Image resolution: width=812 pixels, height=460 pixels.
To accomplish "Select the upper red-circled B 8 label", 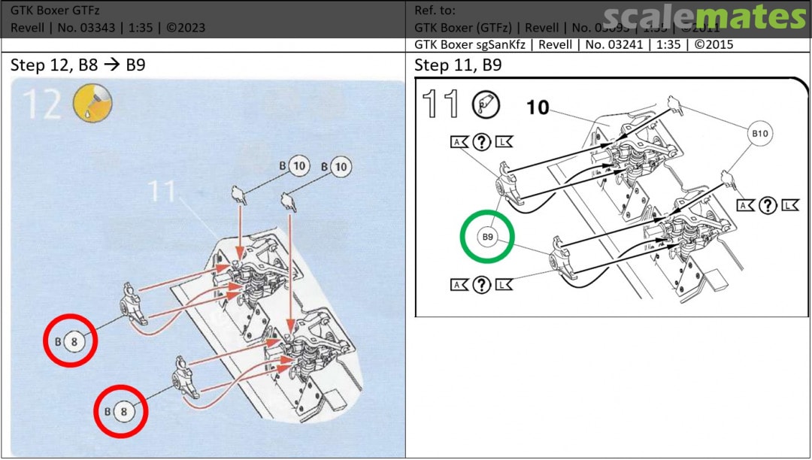I will 71,340.
